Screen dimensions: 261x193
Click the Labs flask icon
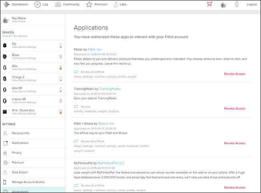point(116,4)
